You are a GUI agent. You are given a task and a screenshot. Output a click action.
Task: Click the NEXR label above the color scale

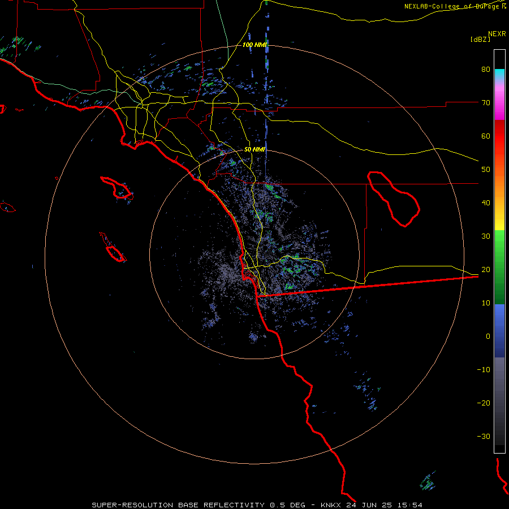(497, 34)
